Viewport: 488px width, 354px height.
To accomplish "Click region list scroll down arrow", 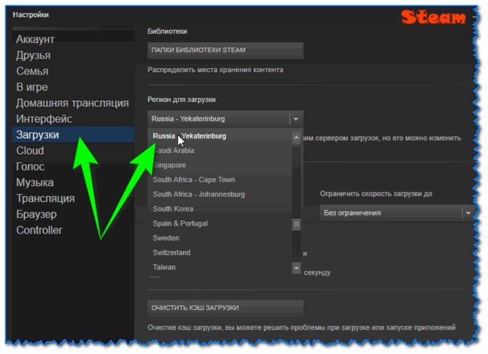I will point(296,268).
